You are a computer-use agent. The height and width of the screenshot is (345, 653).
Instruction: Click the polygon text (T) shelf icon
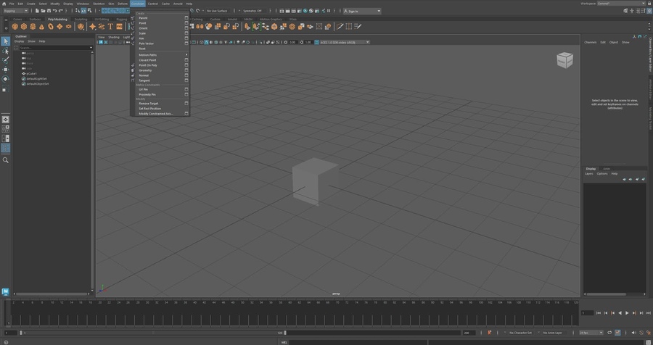click(110, 27)
